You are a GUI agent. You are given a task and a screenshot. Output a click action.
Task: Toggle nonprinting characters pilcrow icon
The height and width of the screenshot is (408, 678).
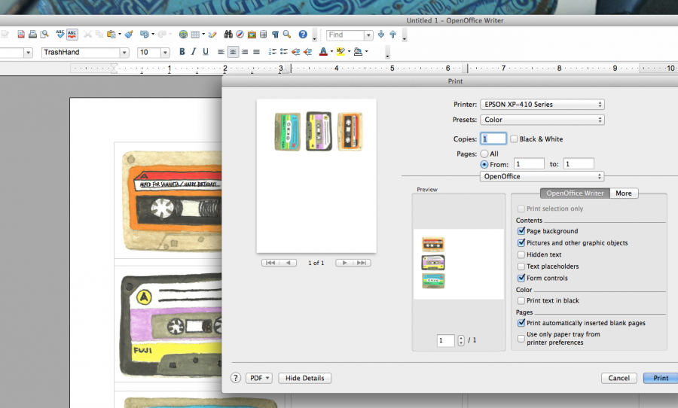click(275, 35)
